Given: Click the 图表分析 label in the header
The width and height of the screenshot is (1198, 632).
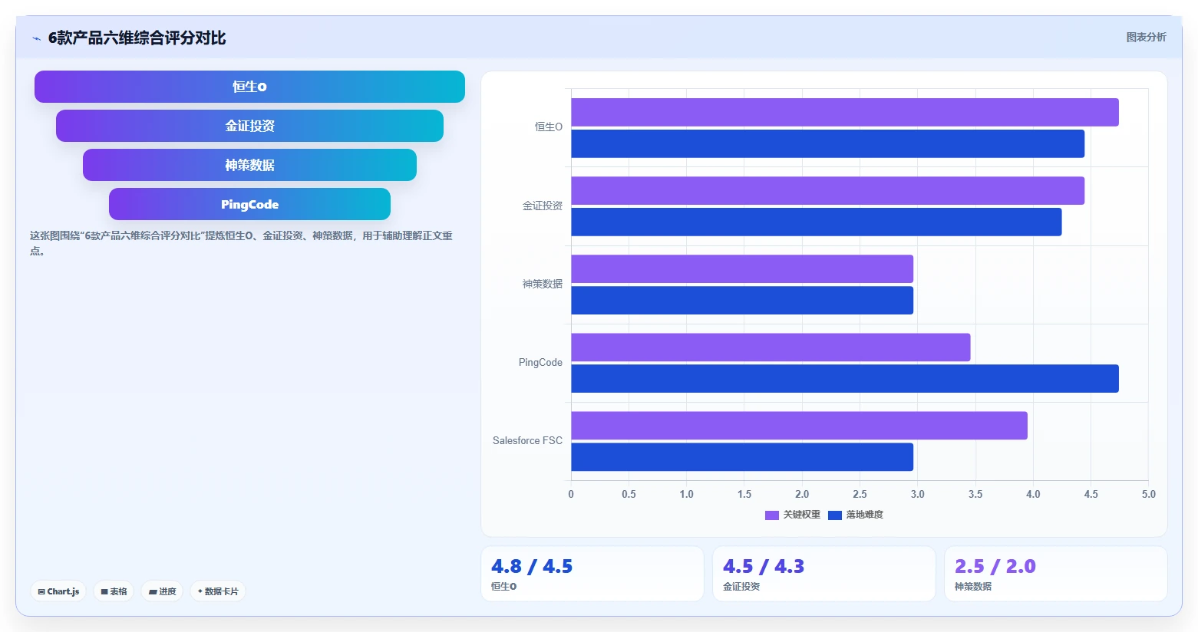Looking at the screenshot, I should coord(1146,37).
